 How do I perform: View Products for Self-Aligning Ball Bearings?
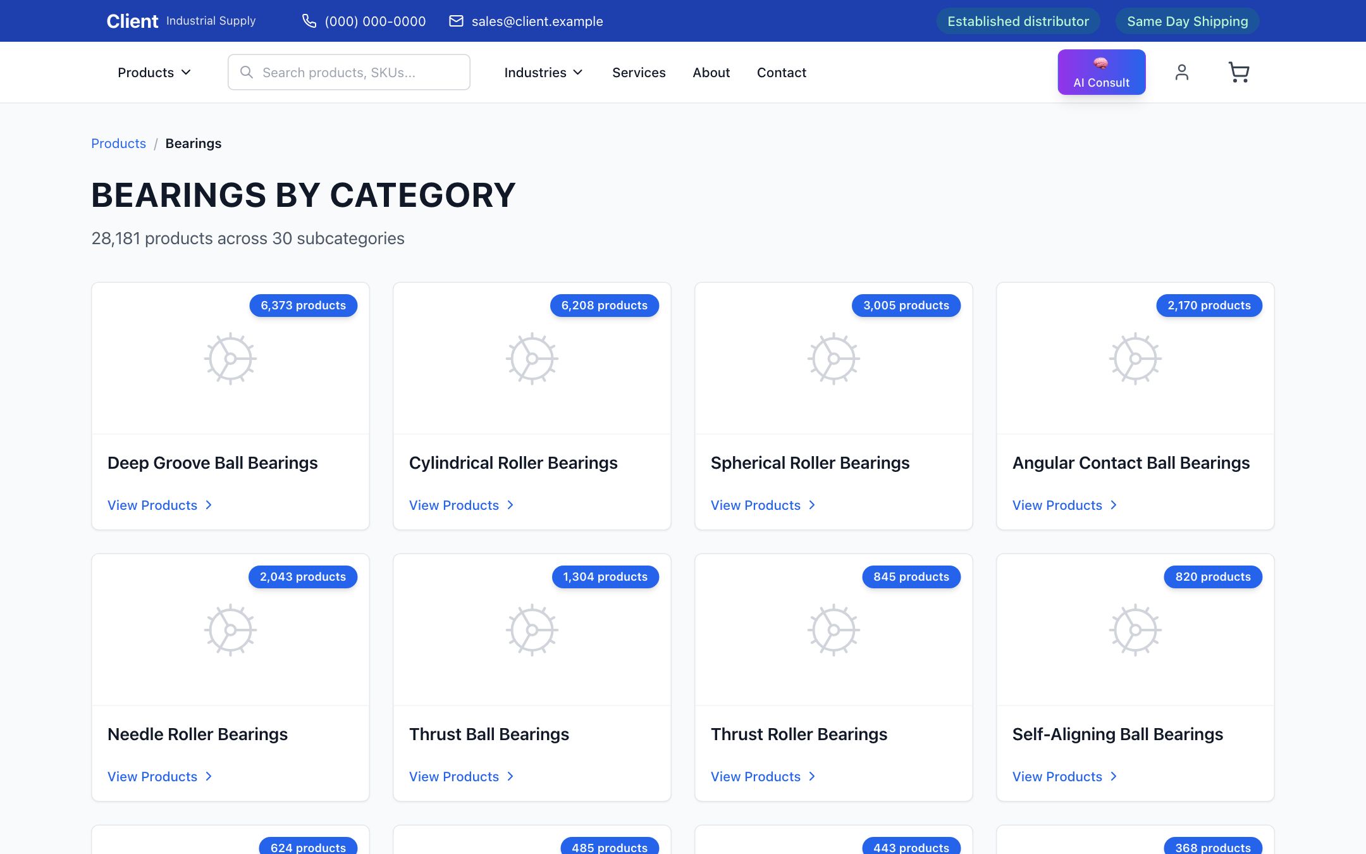point(1065,776)
